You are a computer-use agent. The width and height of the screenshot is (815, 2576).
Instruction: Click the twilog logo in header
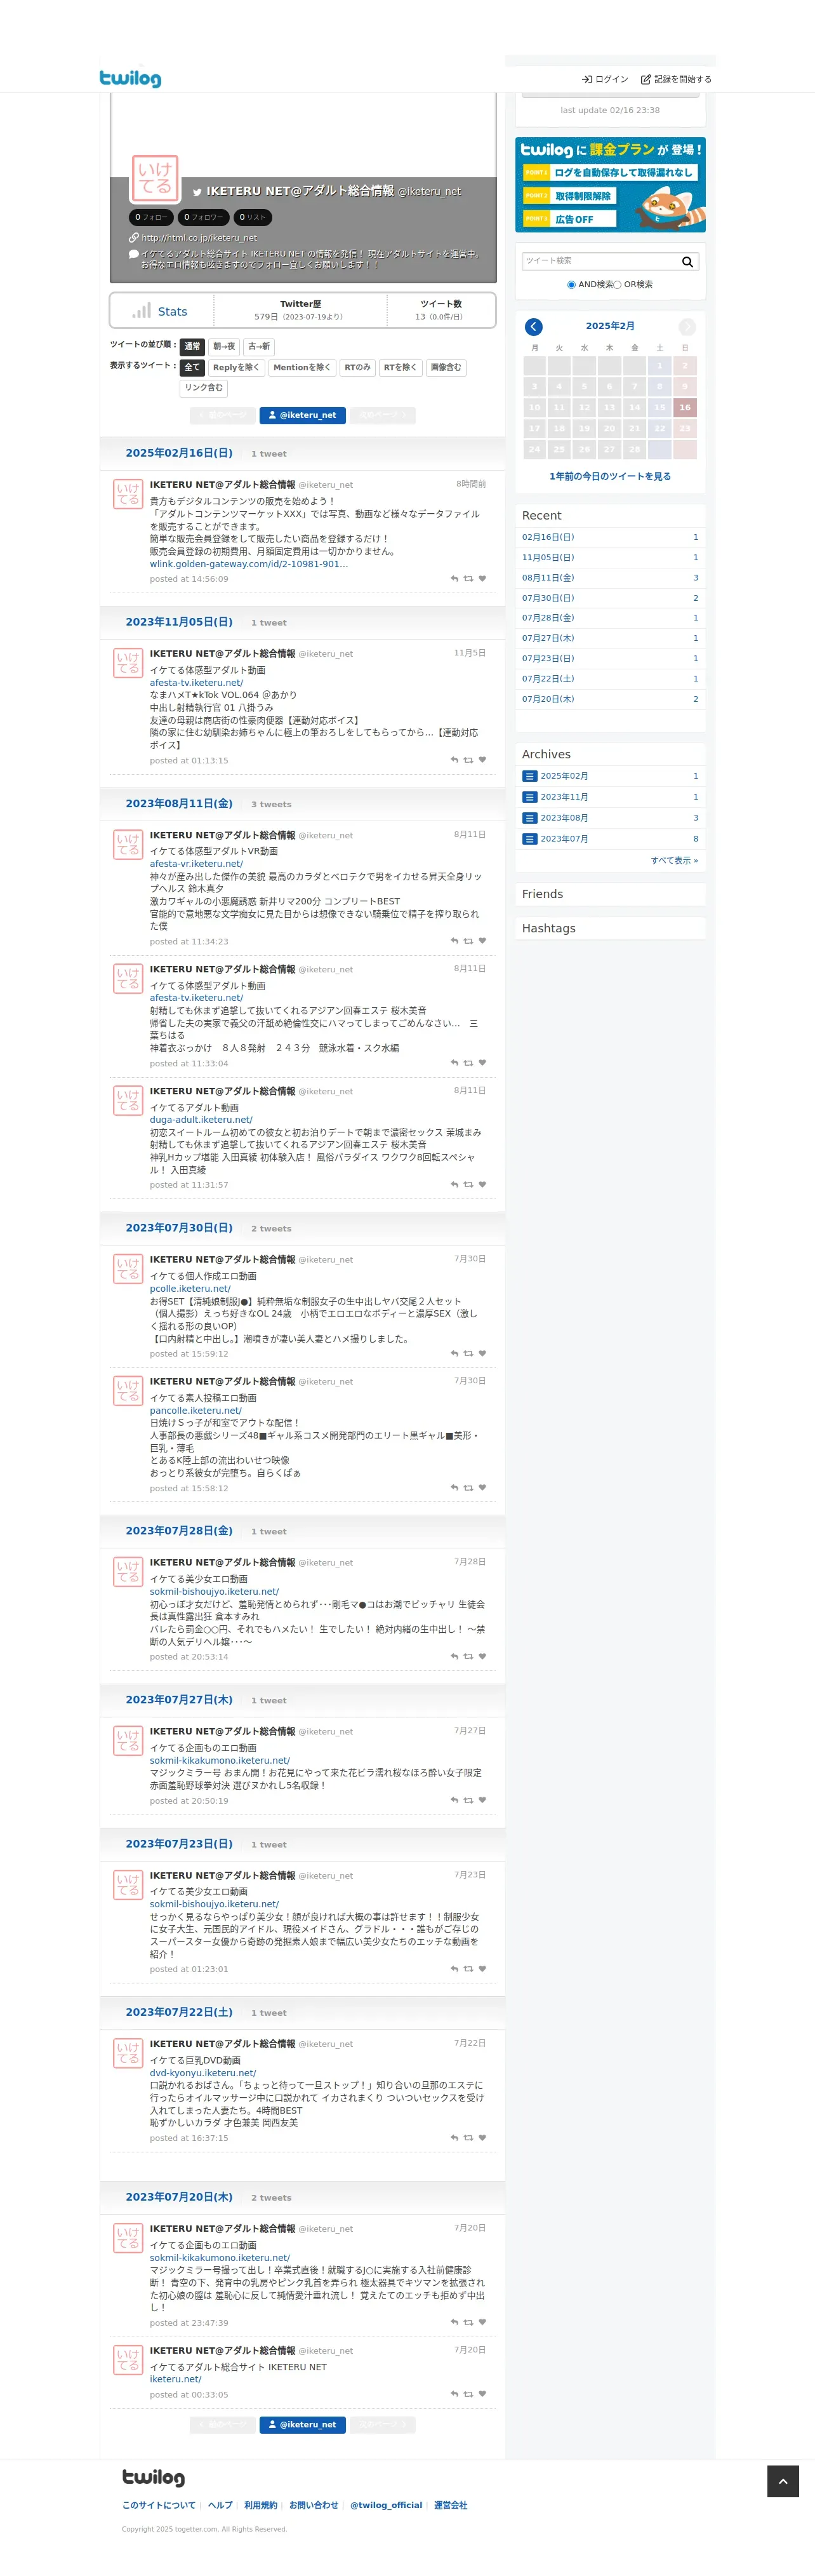[130, 78]
